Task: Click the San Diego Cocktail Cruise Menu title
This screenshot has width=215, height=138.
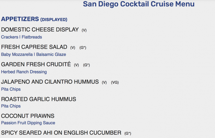Action: click(x=139, y=4)
